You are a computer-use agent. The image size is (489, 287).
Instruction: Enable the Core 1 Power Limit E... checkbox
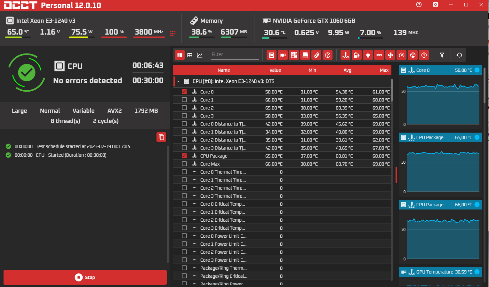tap(184, 244)
